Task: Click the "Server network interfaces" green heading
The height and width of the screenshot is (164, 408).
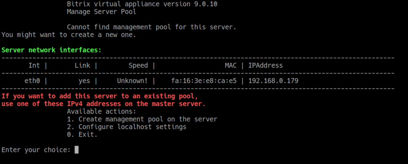Action: (x=51, y=50)
